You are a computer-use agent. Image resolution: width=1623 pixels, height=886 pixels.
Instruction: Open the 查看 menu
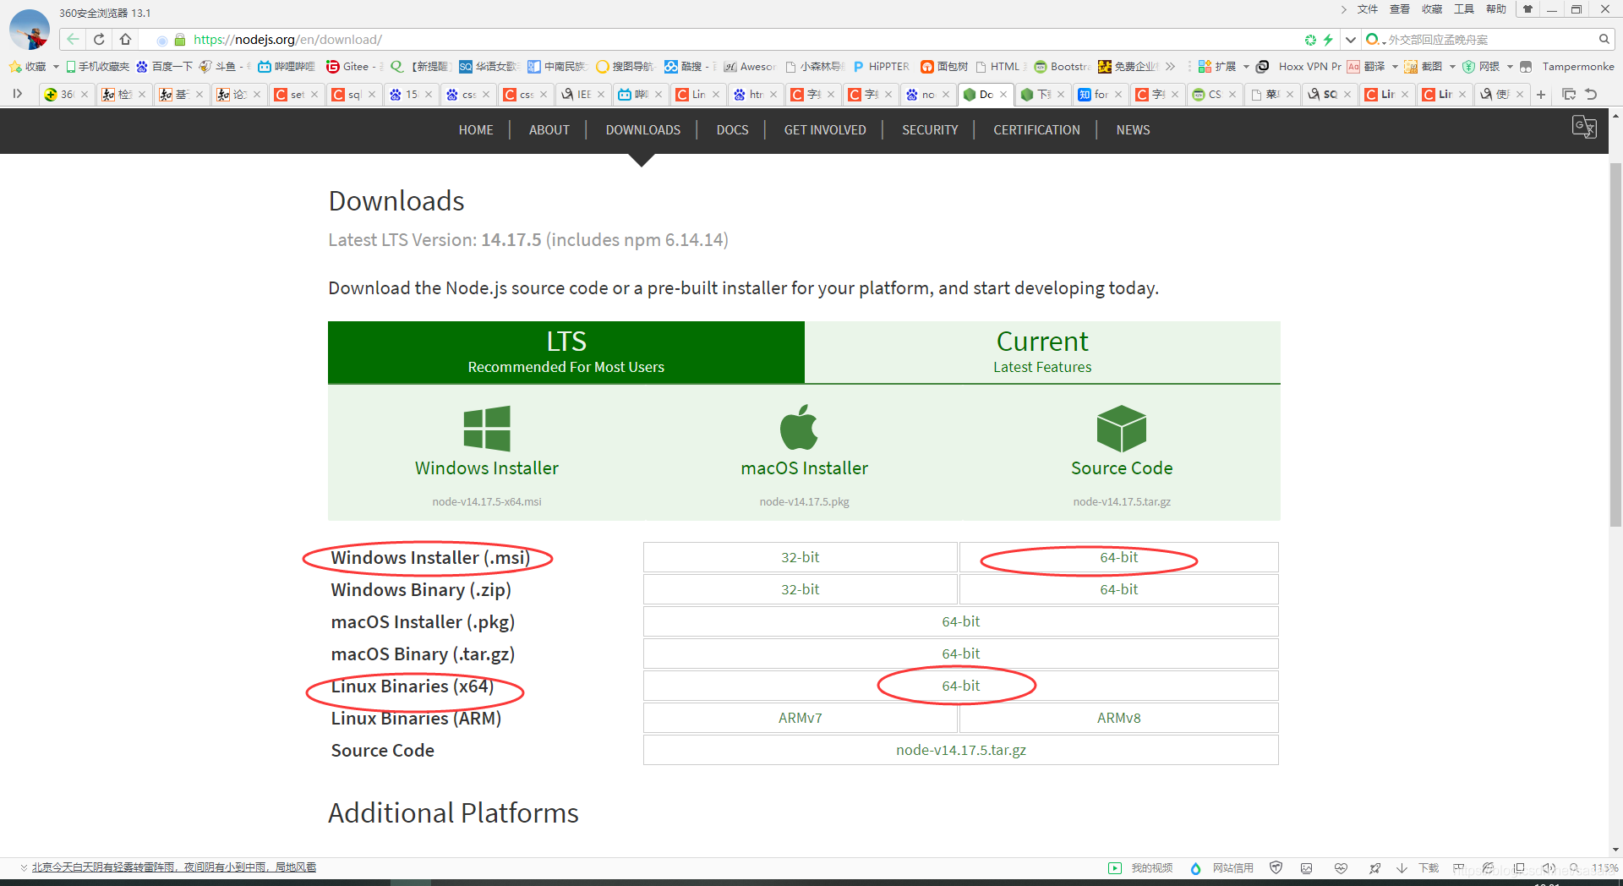tap(1400, 9)
